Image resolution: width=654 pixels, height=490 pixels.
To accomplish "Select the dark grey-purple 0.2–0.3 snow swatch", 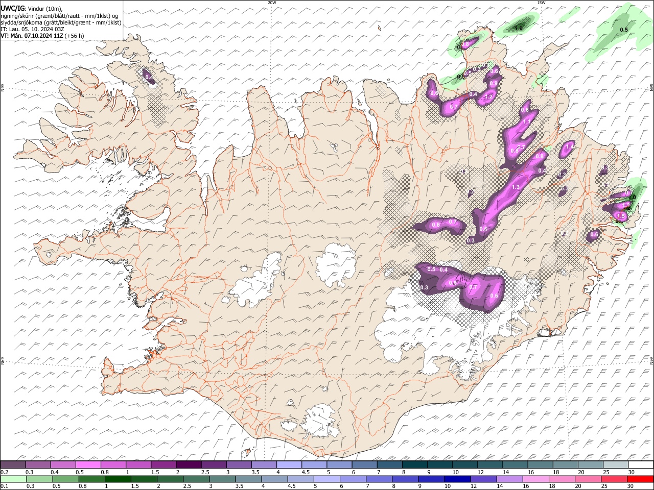I will (13, 465).
